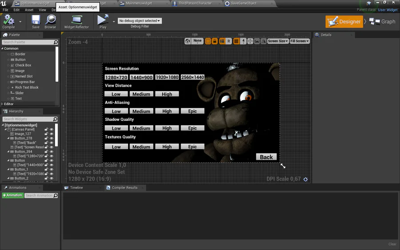Open the Widget Reflector
Image resolution: width=400 pixels, height=250 pixels.
click(76, 22)
